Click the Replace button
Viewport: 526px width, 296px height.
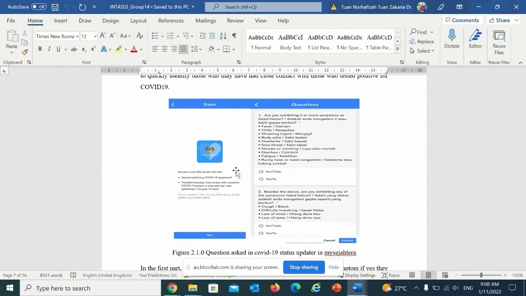click(x=422, y=42)
